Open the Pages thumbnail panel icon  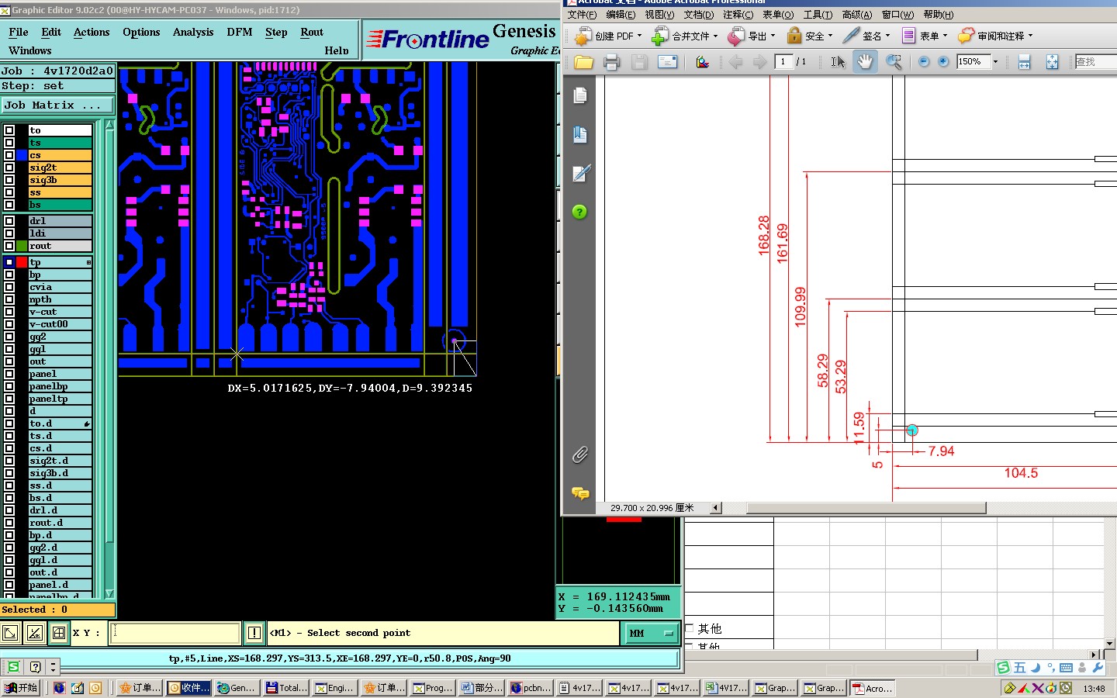coord(579,95)
